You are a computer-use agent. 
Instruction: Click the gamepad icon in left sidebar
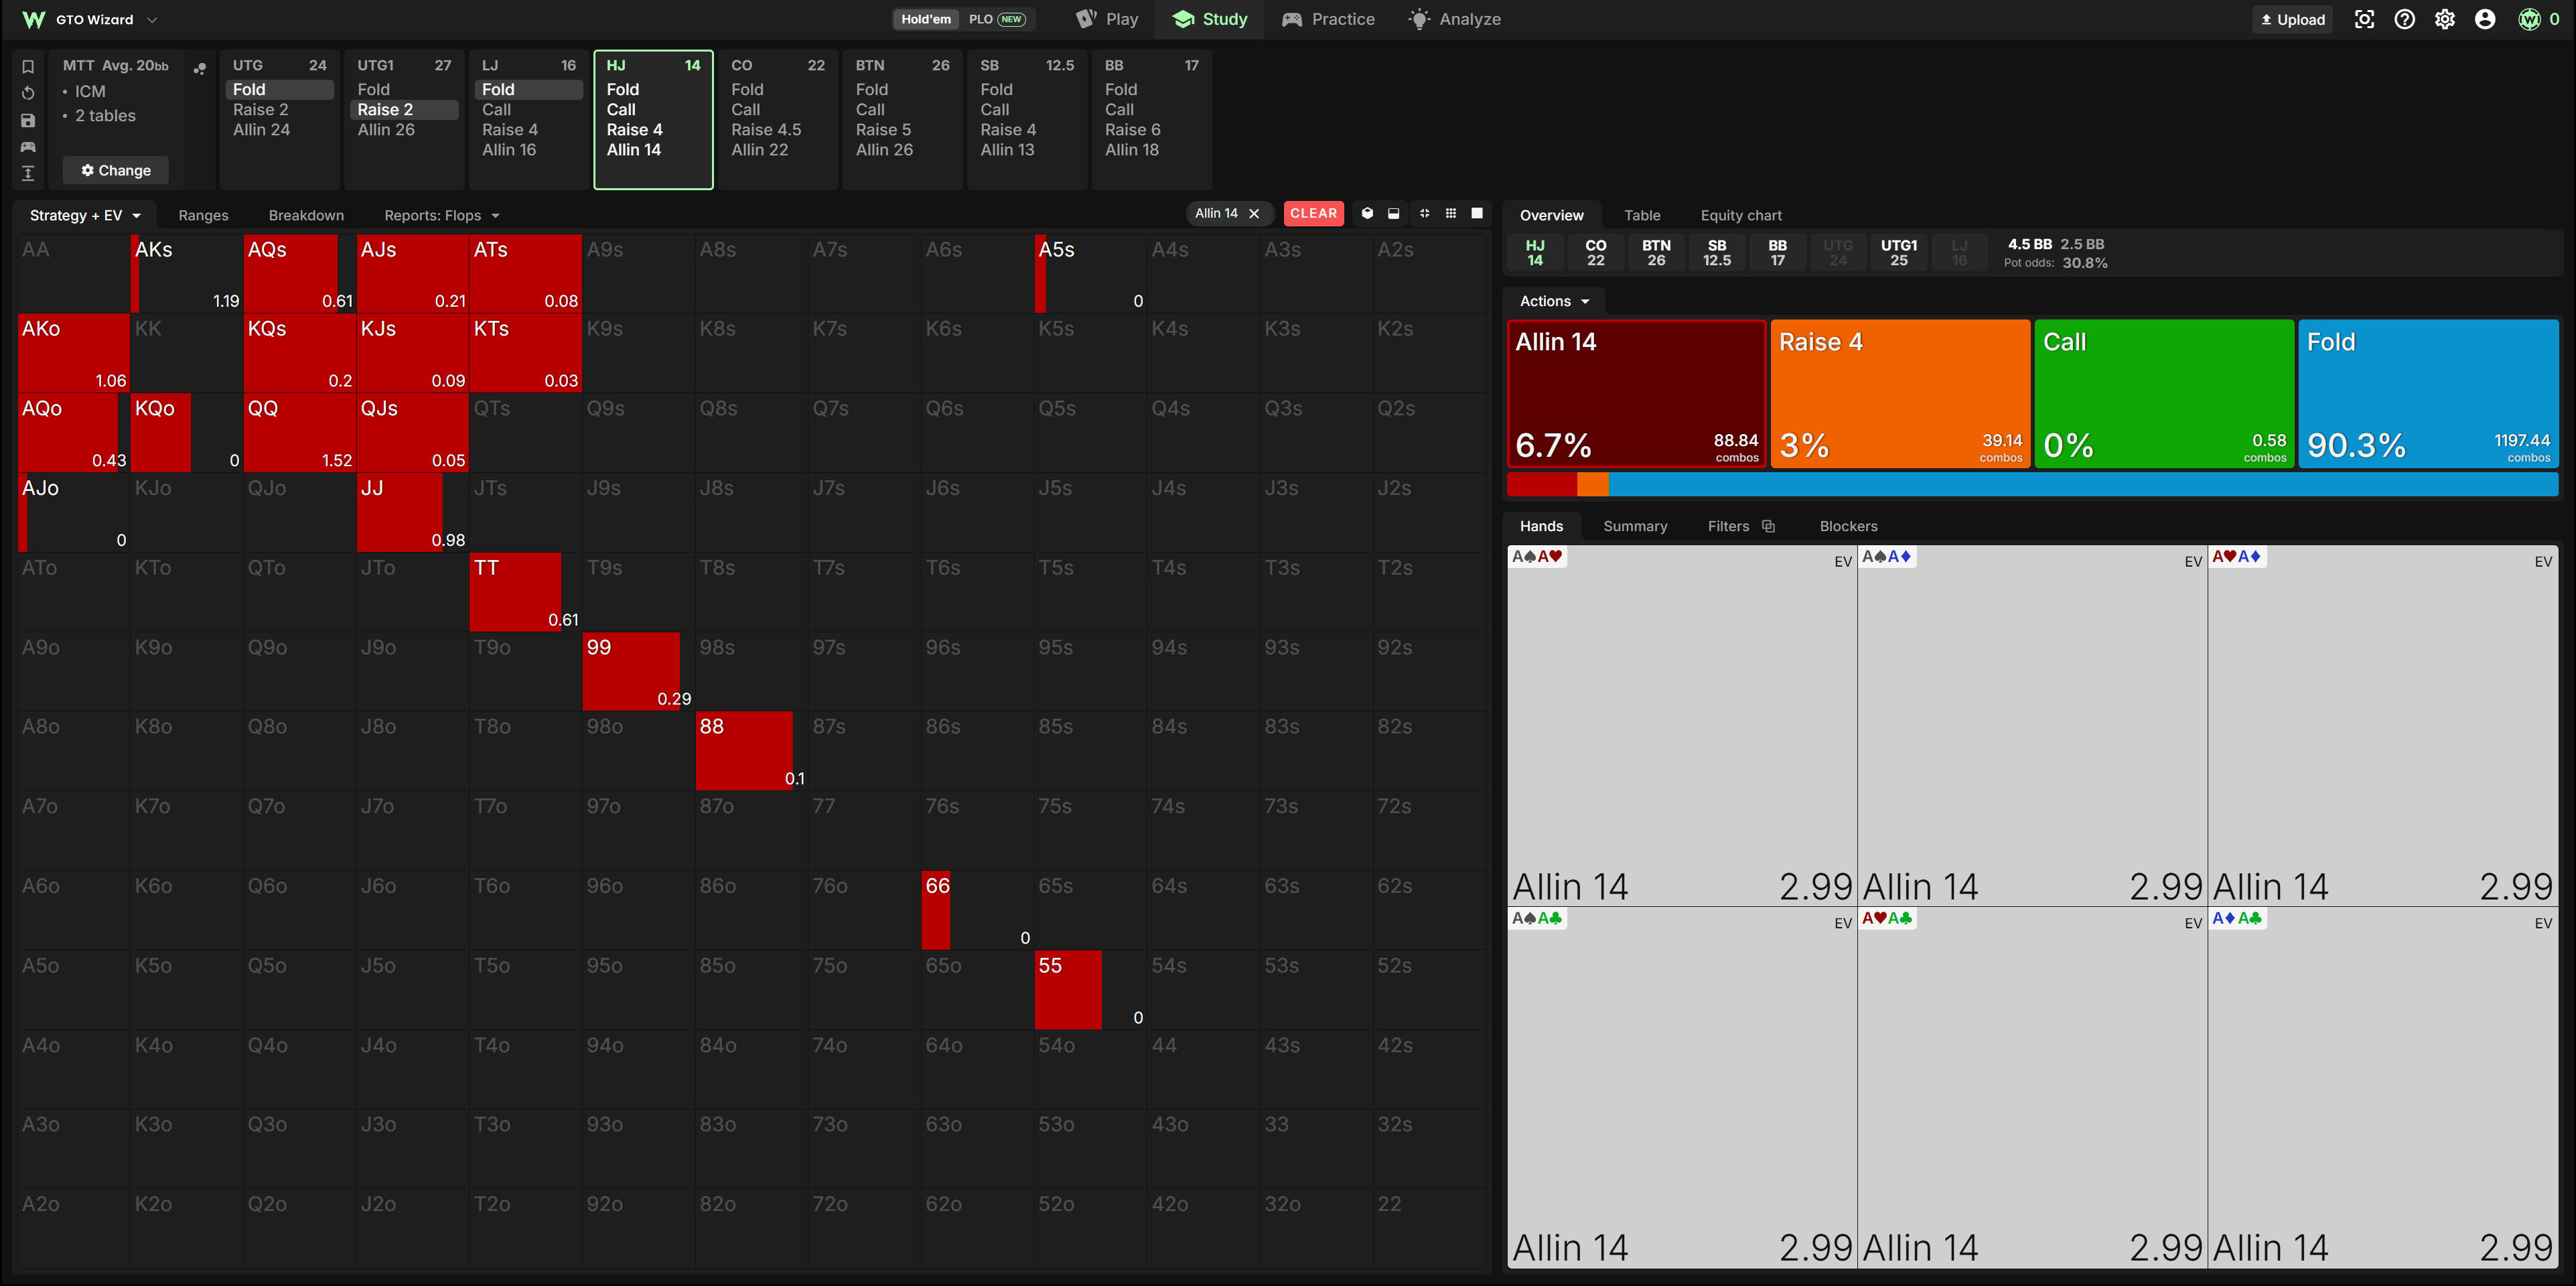coord(28,147)
